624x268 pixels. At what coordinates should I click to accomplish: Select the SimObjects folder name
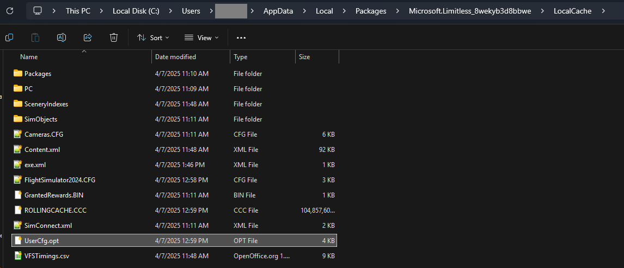coord(41,119)
